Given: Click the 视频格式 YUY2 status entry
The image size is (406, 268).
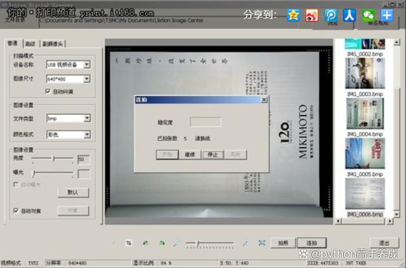Looking at the screenshot, I should [20, 263].
